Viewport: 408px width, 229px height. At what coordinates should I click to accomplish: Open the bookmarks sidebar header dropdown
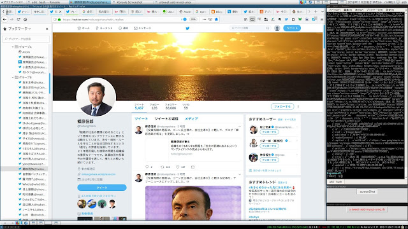click(x=20, y=29)
